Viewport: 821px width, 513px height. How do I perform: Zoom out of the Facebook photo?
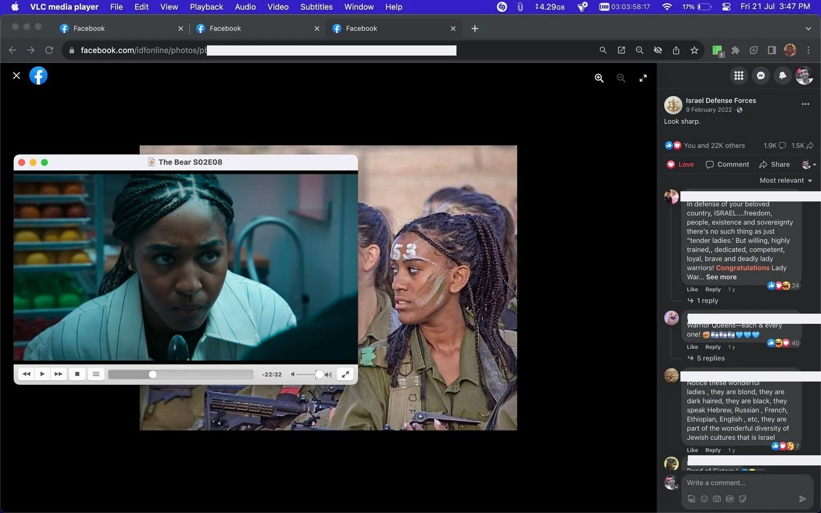click(x=621, y=78)
